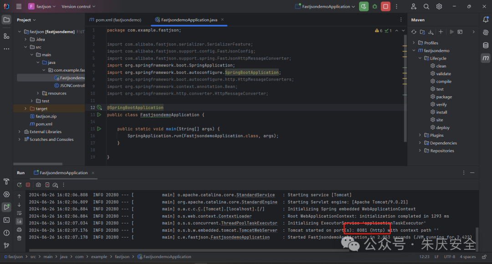Image resolution: width=492 pixels, height=264 pixels.
Task: Click UTF-8 encoding in status bar
Action: pos(449,257)
